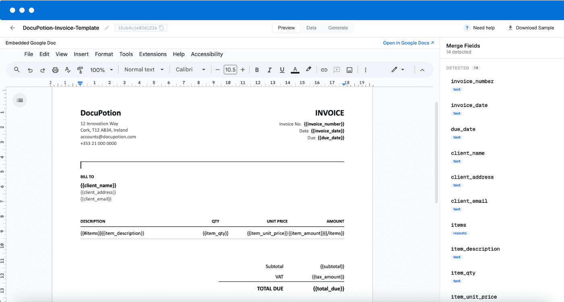The height and width of the screenshot is (302, 564).
Task: Click the left indent ruler marker
Action: (x=80, y=83)
